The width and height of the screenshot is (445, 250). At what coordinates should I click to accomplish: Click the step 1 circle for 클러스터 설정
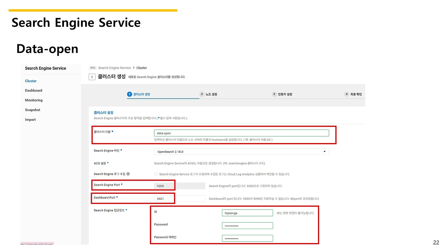[130, 94]
